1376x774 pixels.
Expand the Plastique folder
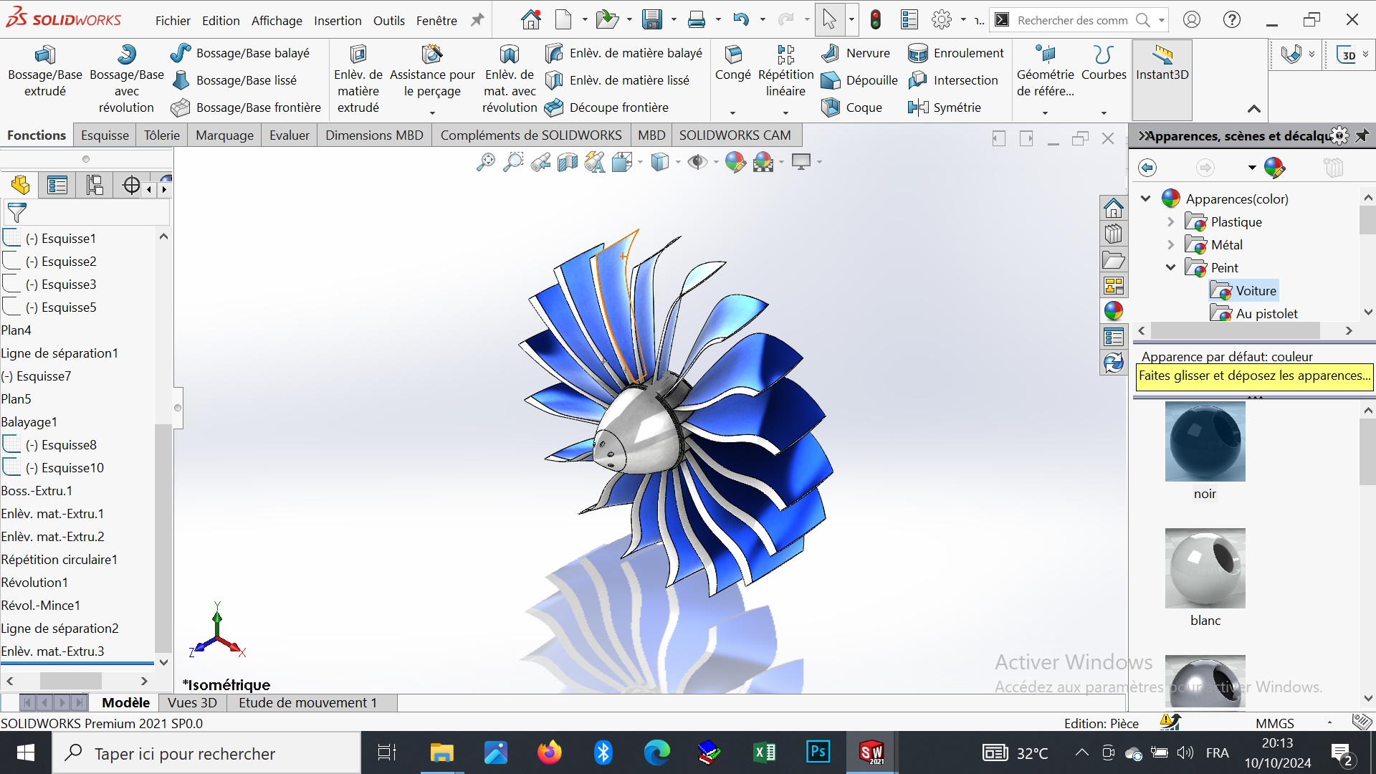click(1170, 222)
